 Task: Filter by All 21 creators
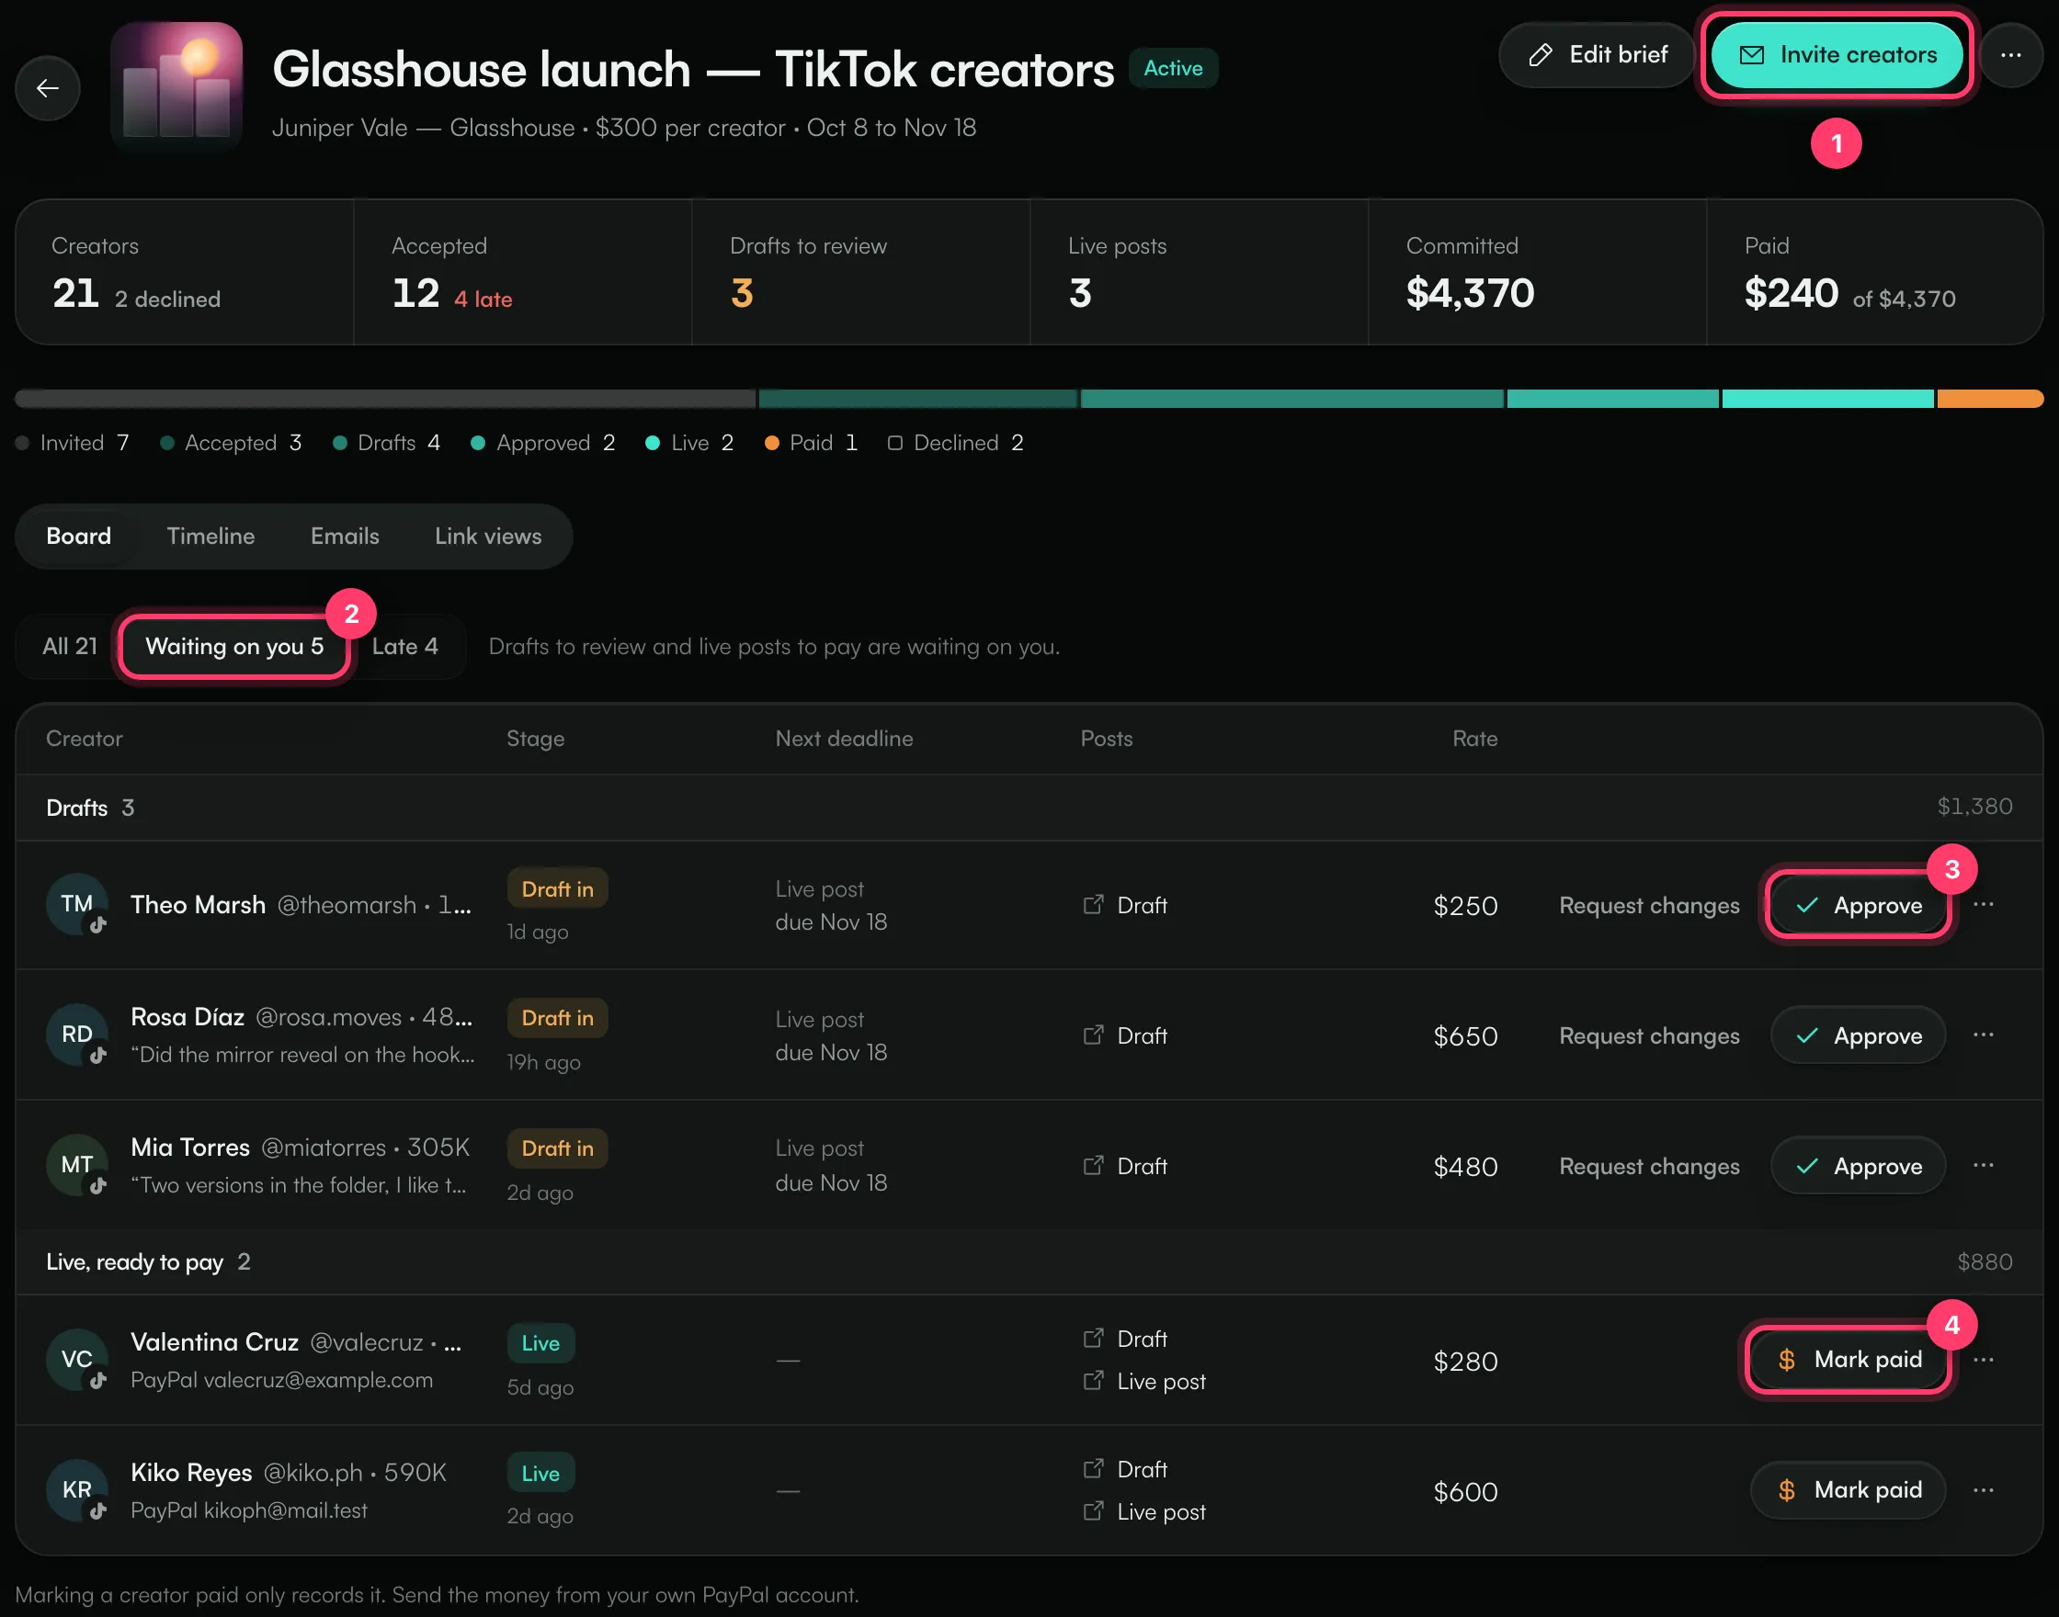click(70, 647)
